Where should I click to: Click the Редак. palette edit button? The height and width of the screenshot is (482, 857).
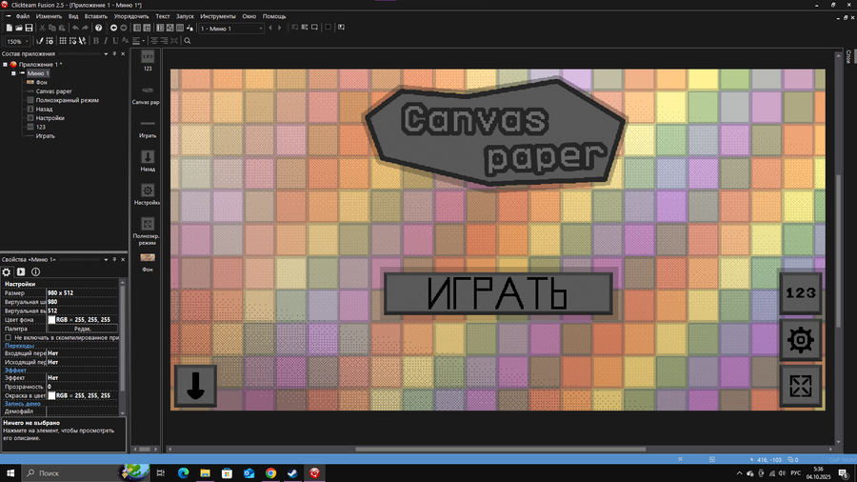(83, 329)
